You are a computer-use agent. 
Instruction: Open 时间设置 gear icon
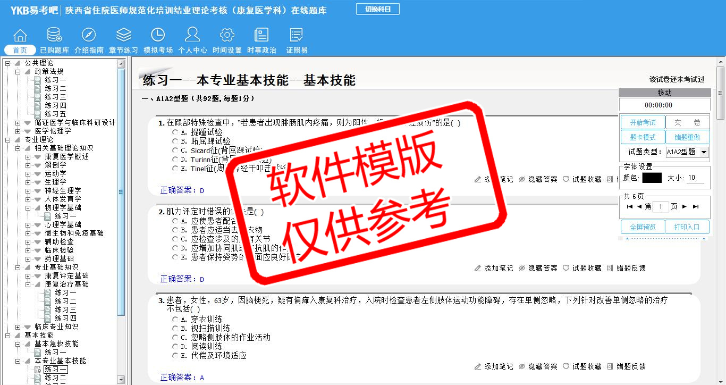[227, 36]
